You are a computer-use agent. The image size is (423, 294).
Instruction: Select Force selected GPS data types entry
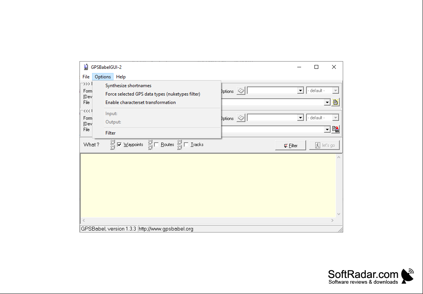(156, 94)
